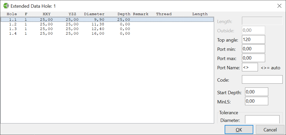Click the Top angle label
The image size is (286, 135).
[x=228, y=40]
